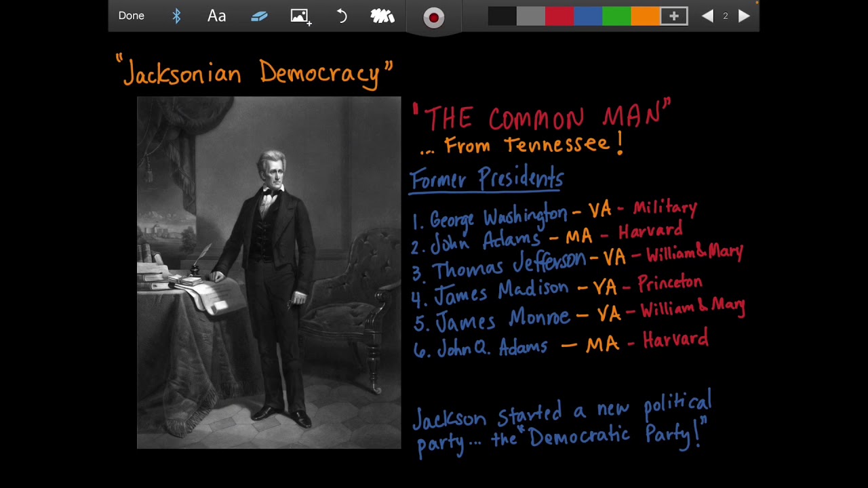Tap the slide number 2 indicator
868x488 pixels.
click(x=725, y=16)
